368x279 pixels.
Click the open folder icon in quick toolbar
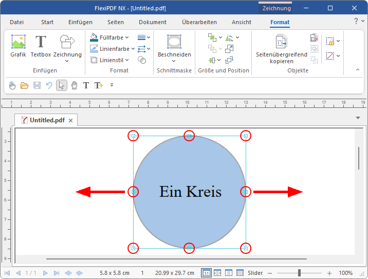point(24,85)
